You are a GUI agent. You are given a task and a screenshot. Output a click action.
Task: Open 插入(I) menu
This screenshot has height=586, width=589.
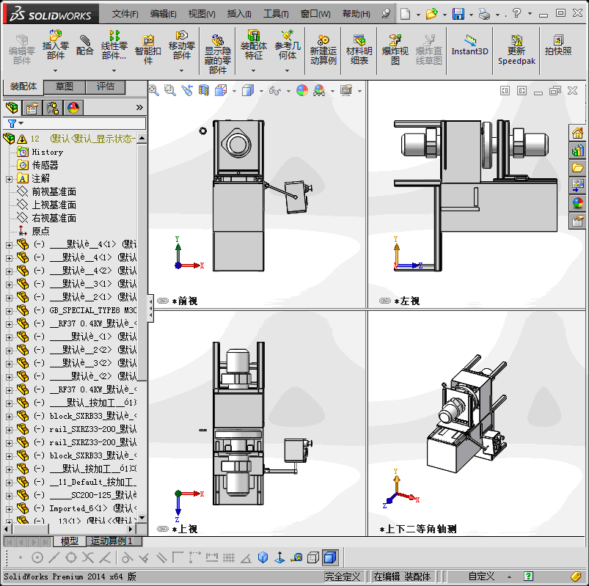click(x=239, y=14)
